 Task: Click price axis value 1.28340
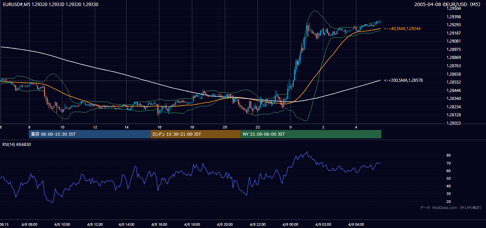point(453,98)
